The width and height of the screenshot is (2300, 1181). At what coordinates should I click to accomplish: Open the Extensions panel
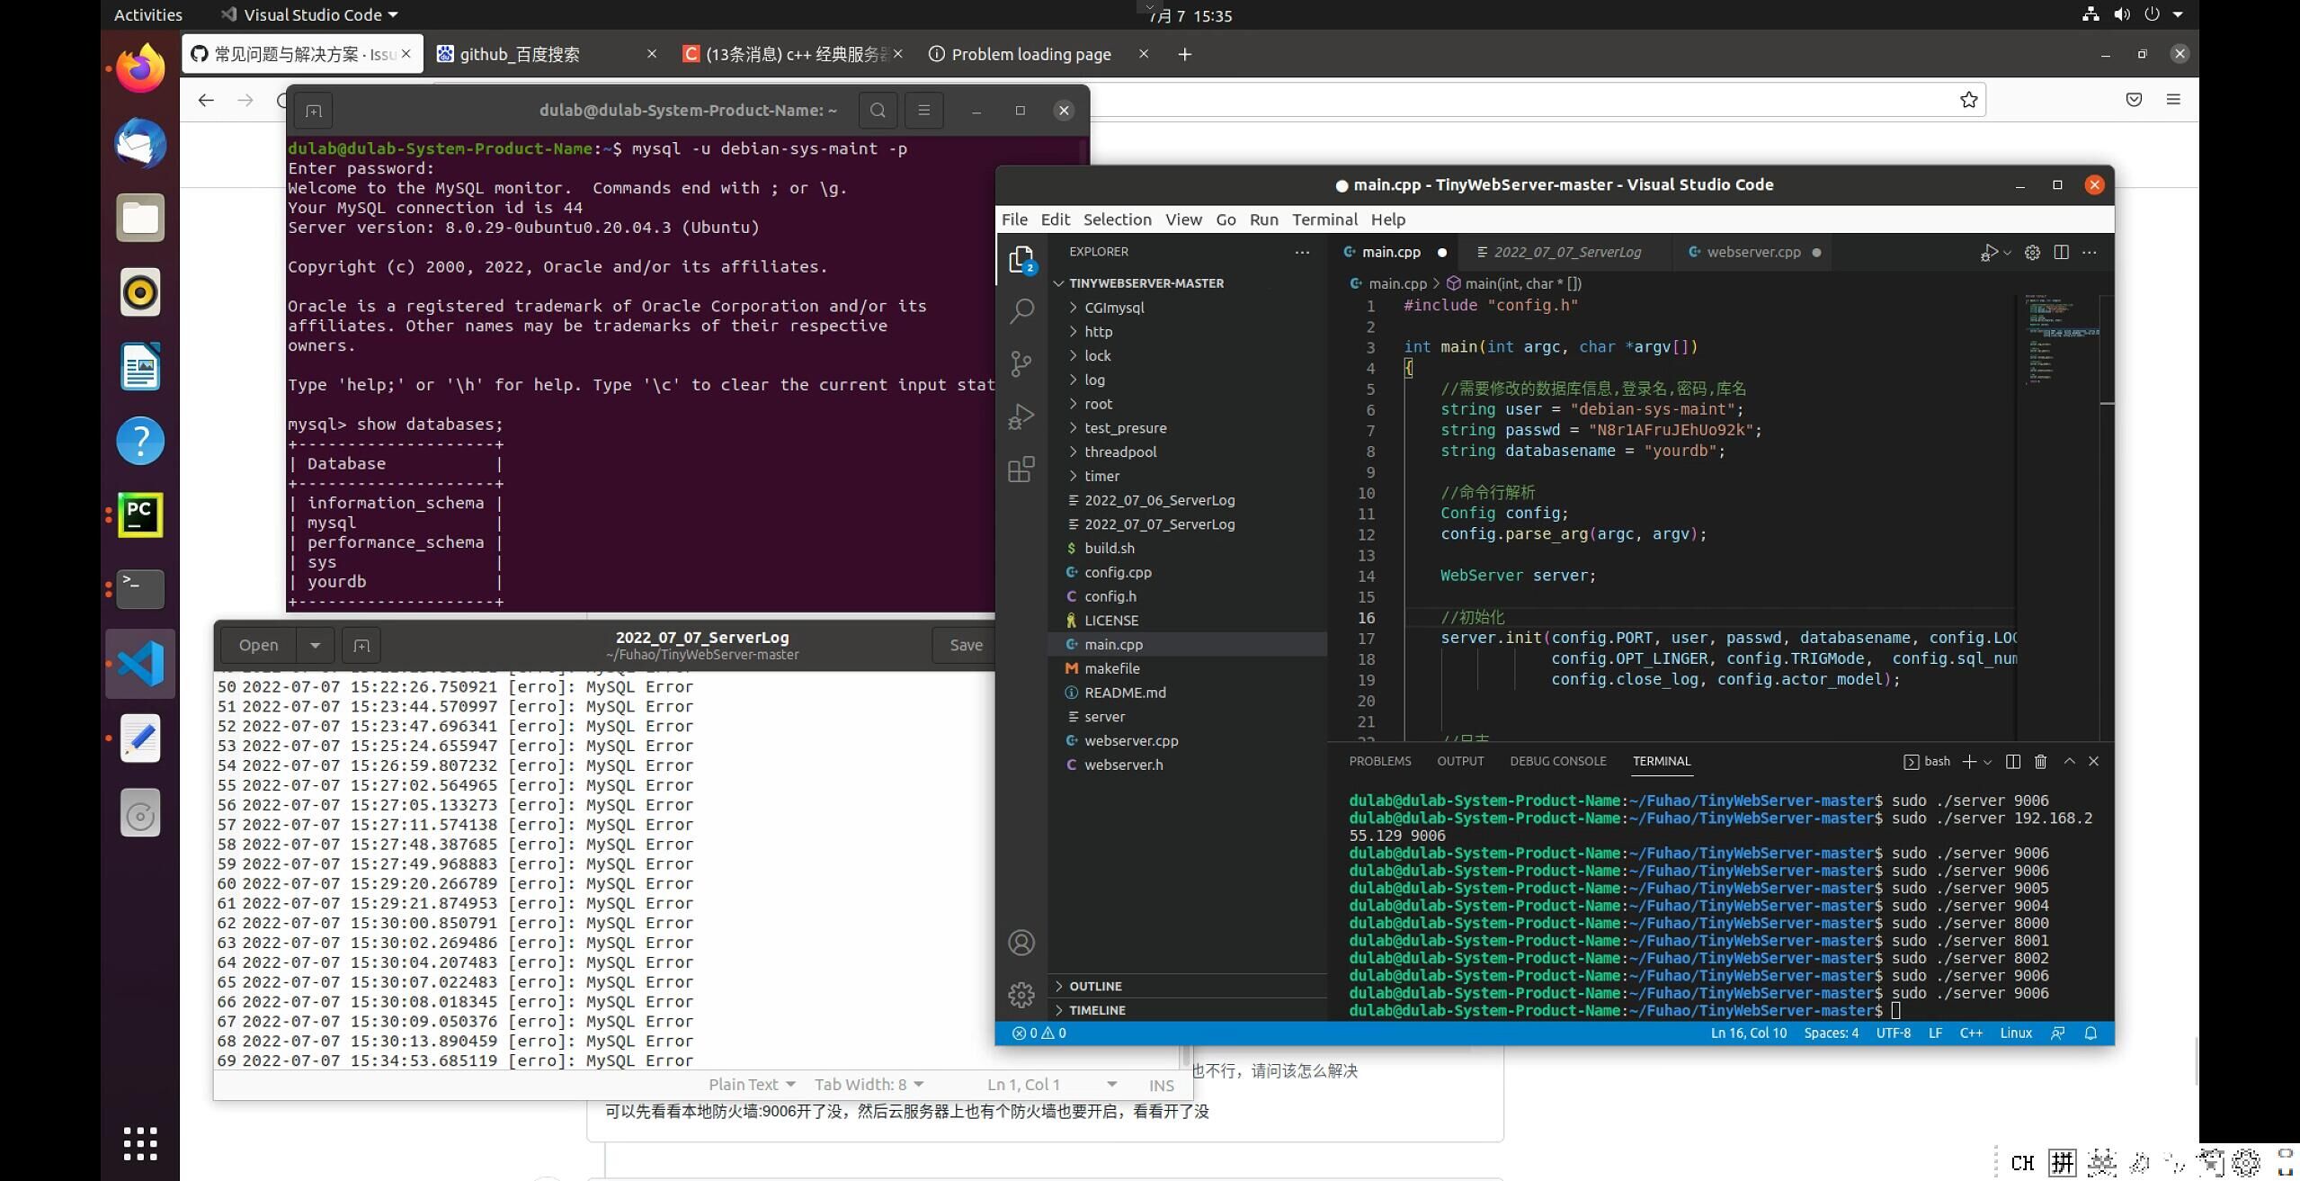point(1021,469)
